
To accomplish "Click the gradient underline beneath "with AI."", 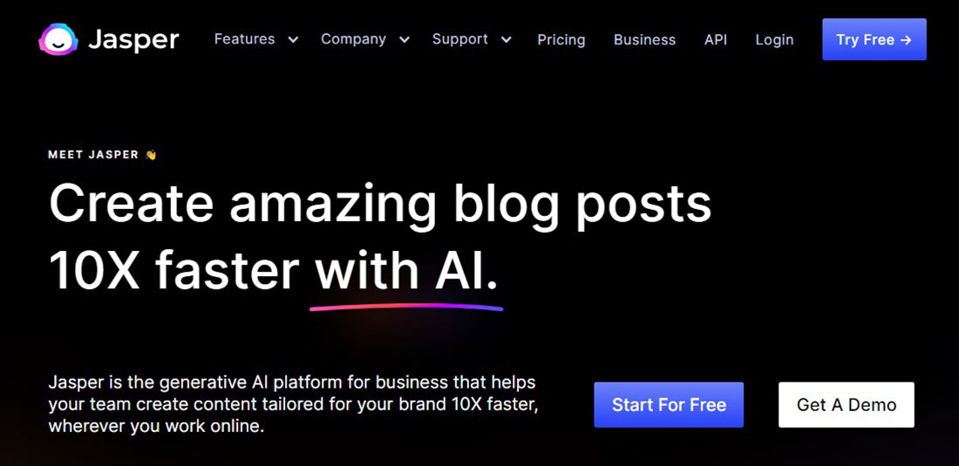I will click(x=406, y=306).
